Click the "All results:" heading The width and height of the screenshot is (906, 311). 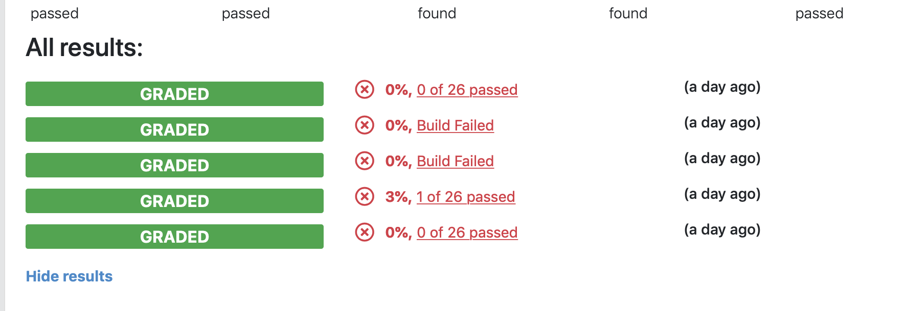[x=84, y=48]
